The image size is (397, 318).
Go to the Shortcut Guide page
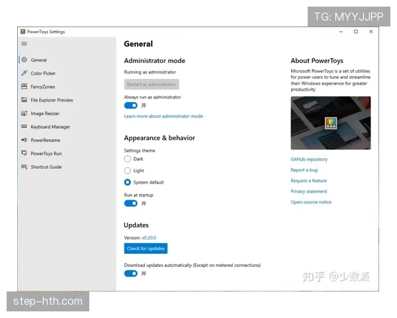pos(46,167)
